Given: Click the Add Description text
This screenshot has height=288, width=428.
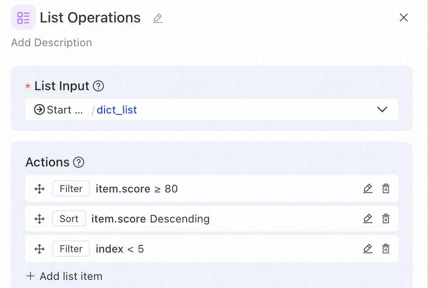Looking at the screenshot, I should [52, 43].
